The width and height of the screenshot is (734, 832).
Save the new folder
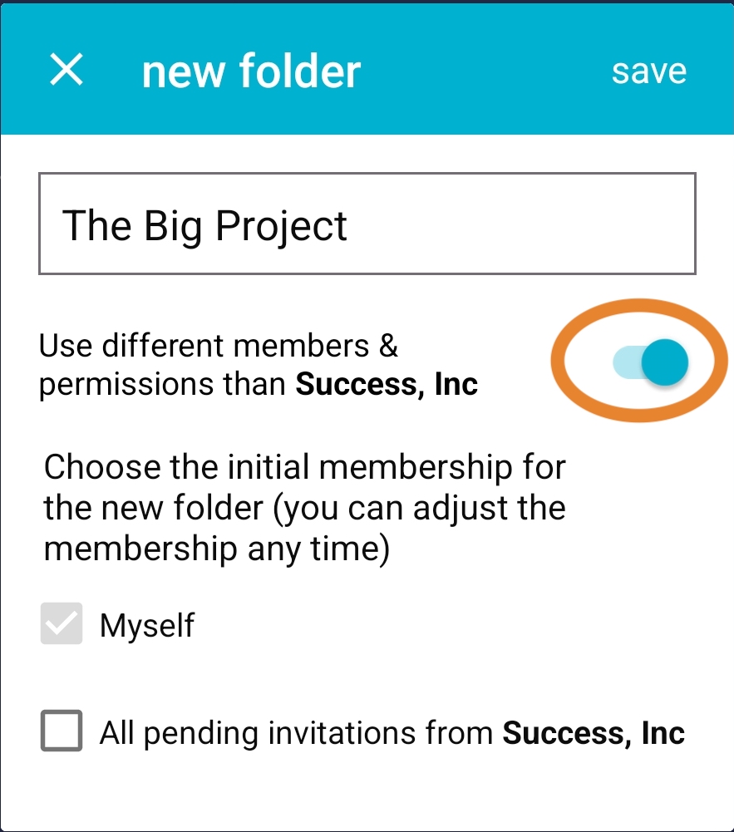(x=649, y=71)
